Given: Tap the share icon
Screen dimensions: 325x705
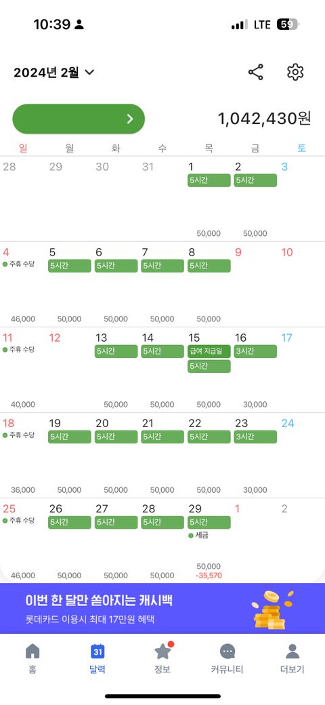Looking at the screenshot, I should 256,72.
